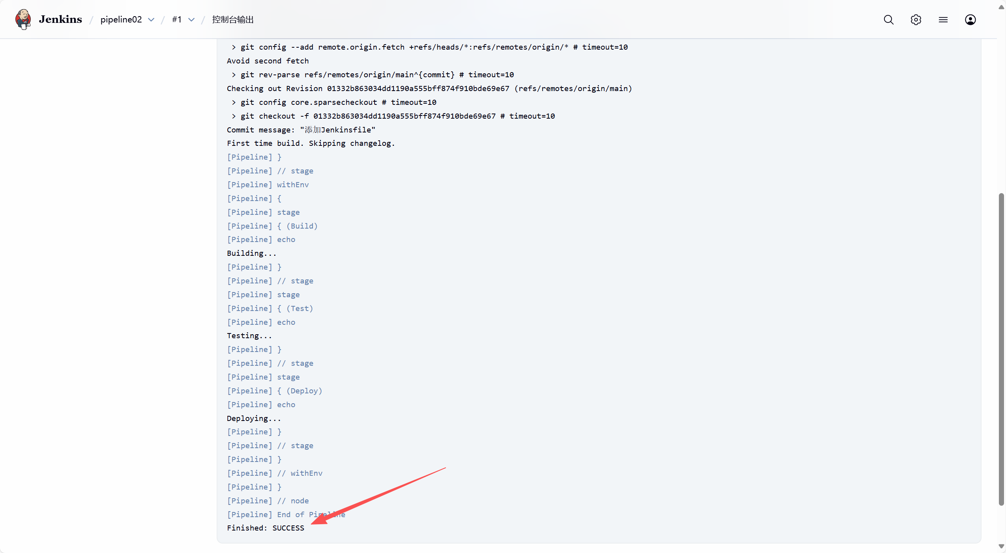Click the scrollbar down arrow
The width and height of the screenshot is (1006, 553).
[x=1001, y=546]
